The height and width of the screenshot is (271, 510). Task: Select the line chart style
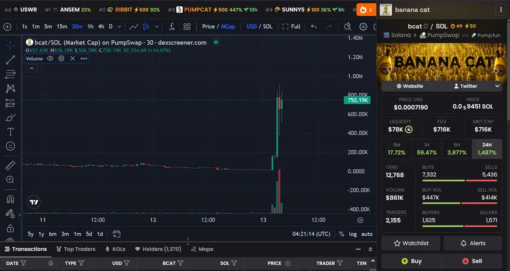[x=134, y=27]
